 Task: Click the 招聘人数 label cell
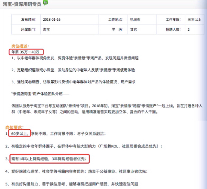coord(171,30)
